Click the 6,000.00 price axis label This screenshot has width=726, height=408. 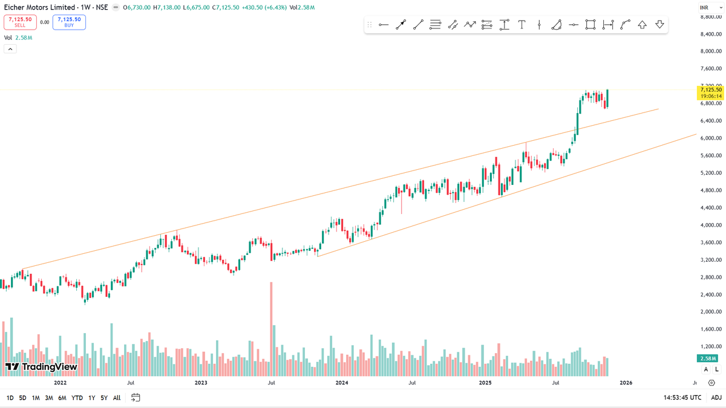[711, 138]
